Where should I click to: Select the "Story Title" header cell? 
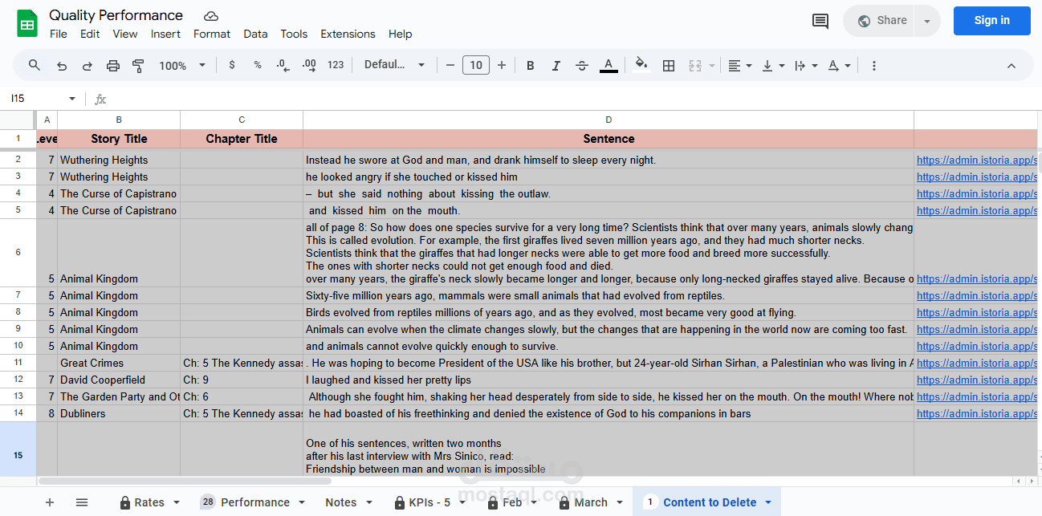pyautogui.click(x=119, y=139)
